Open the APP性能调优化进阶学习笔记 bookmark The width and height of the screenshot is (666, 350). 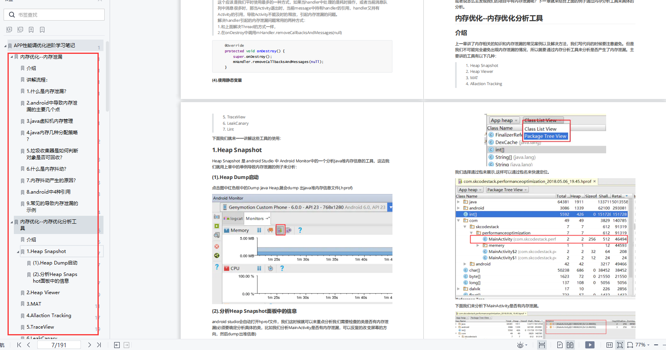[44, 46]
